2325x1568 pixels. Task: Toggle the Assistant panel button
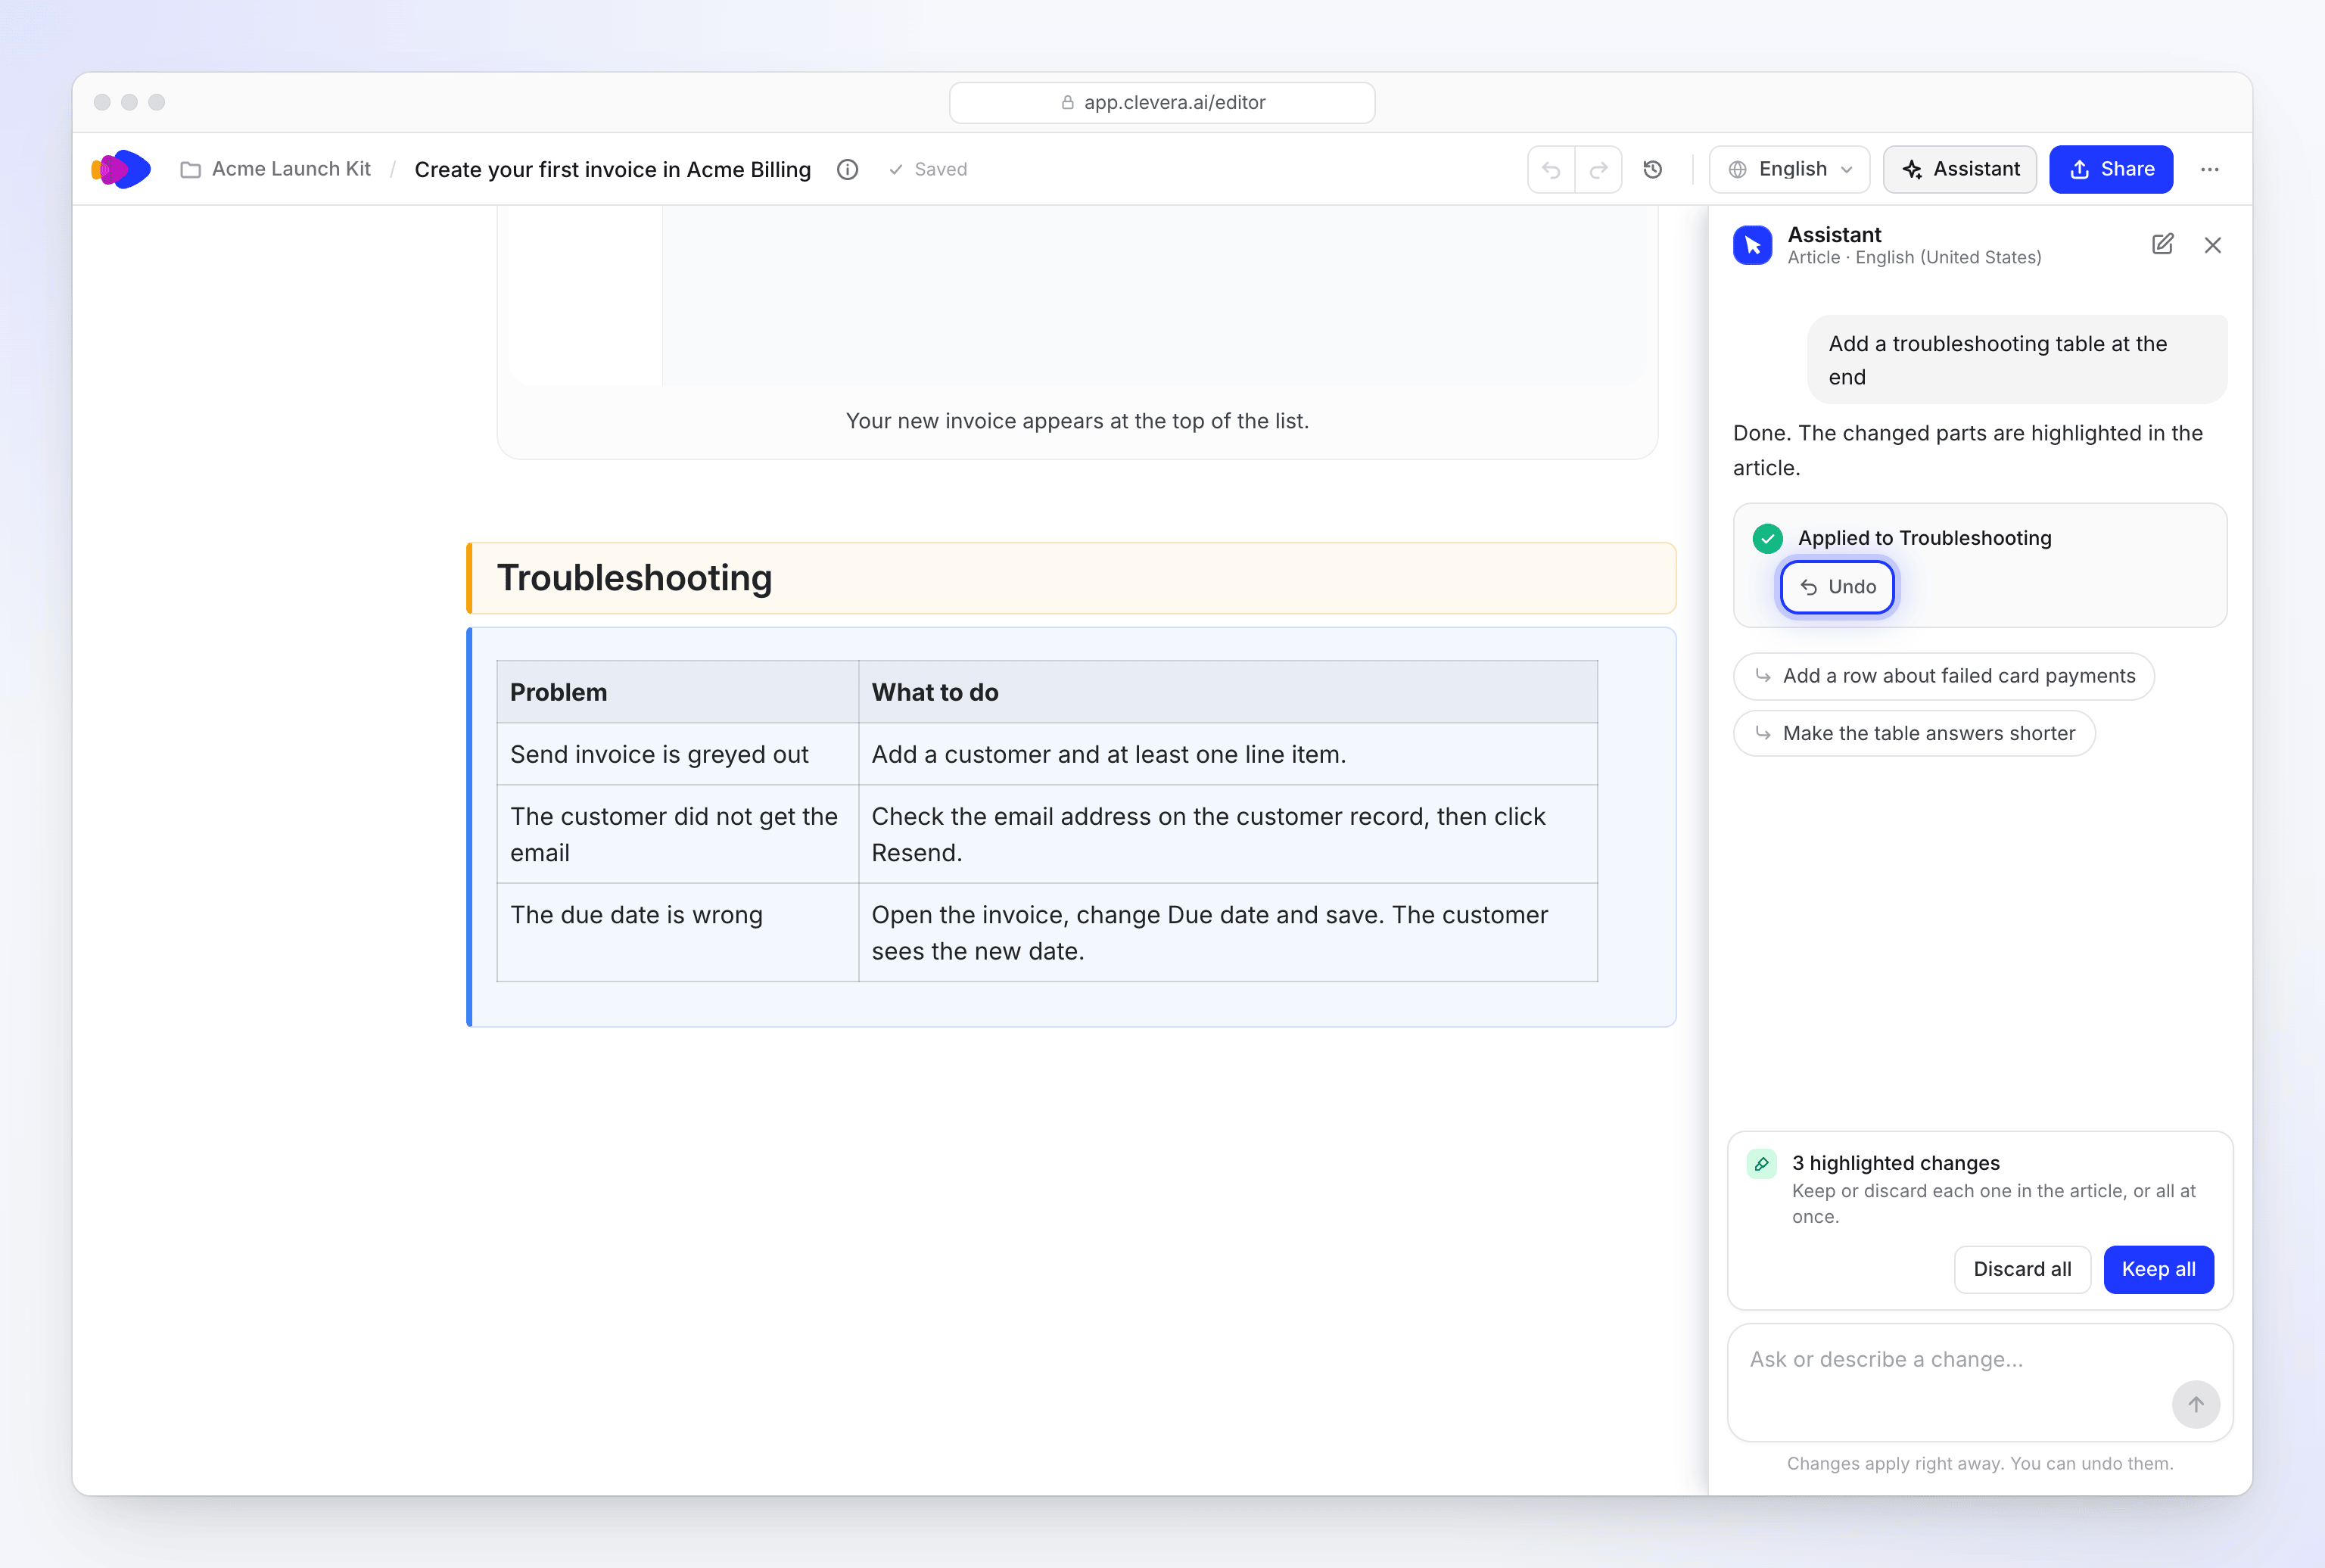pos(1960,169)
